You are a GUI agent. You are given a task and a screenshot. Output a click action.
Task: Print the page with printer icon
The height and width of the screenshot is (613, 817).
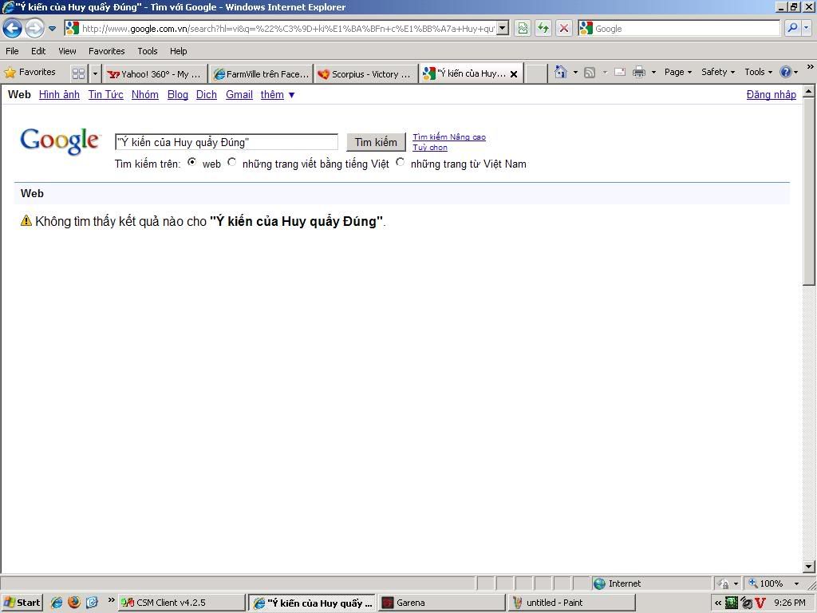point(639,73)
